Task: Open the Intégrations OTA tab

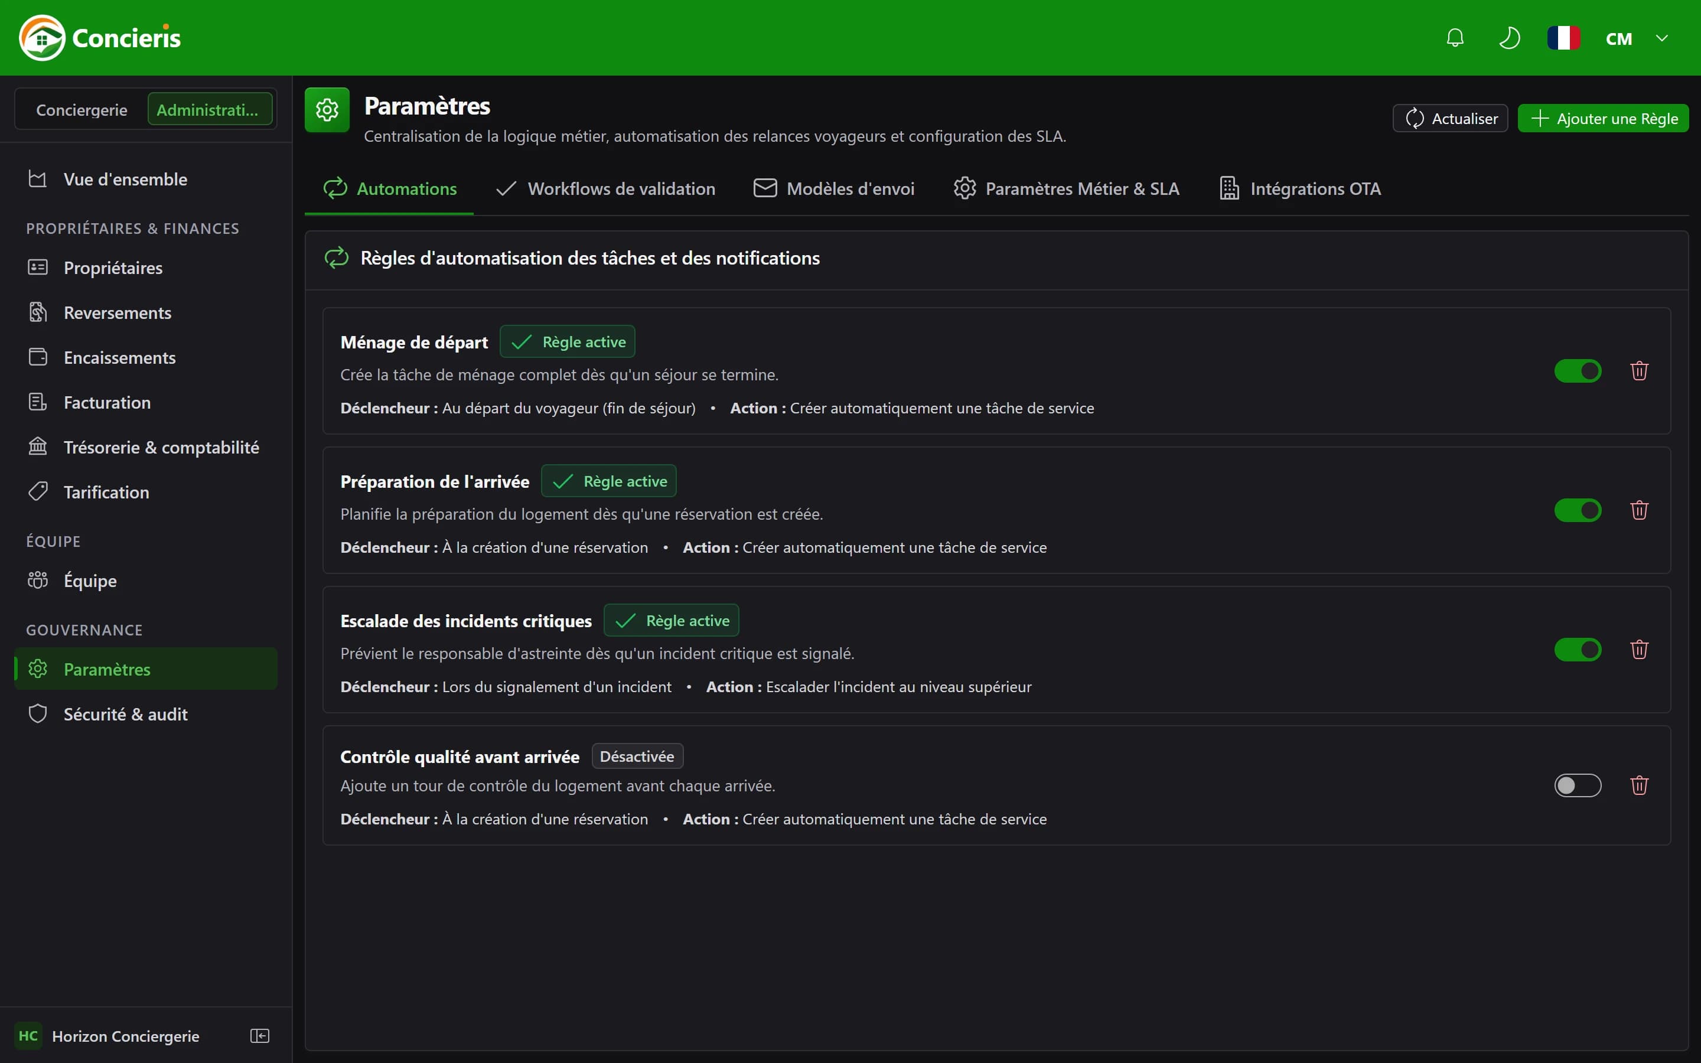Action: click(1299, 188)
